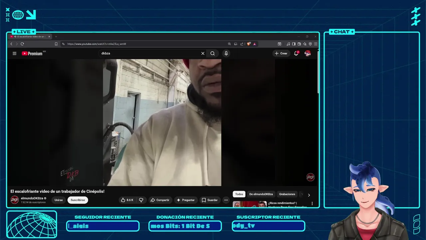Click the DKB watermark in the player corner

pyautogui.click(x=310, y=177)
